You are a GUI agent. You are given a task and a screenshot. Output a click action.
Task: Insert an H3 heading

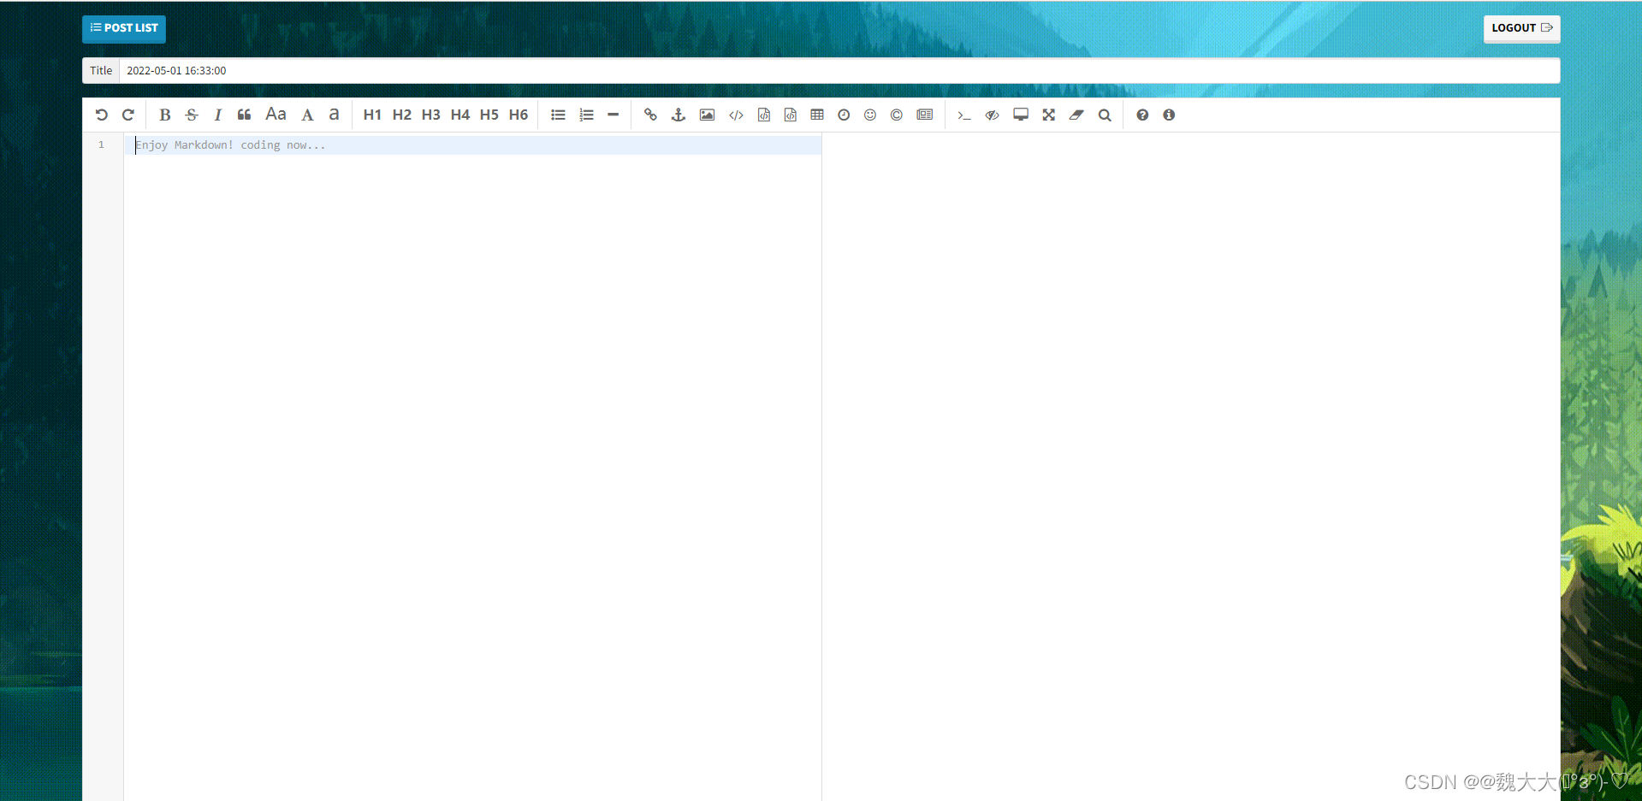[430, 115]
